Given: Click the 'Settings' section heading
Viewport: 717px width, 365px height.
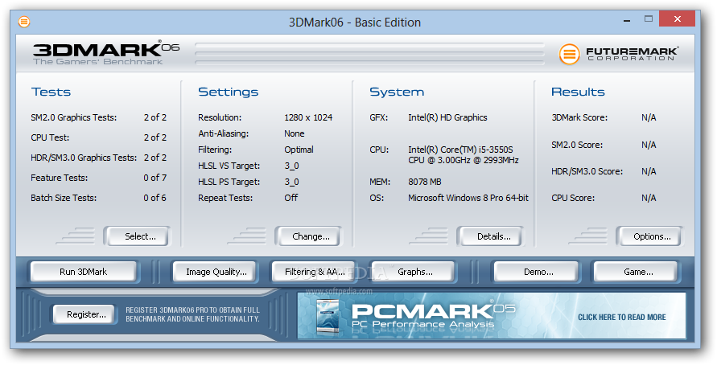Looking at the screenshot, I should pos(229,92).
